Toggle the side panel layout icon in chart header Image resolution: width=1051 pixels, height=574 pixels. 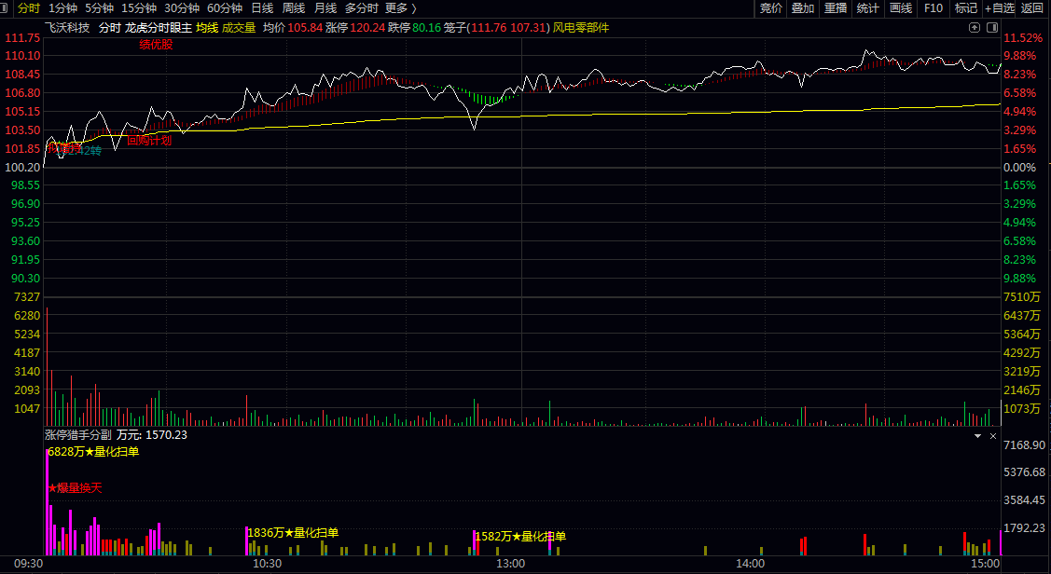pyautogui.click(x=992, y=27)
